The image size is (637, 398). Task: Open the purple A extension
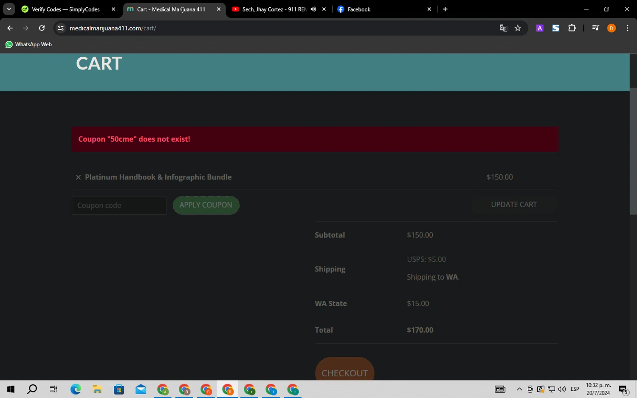pos(540,28)
